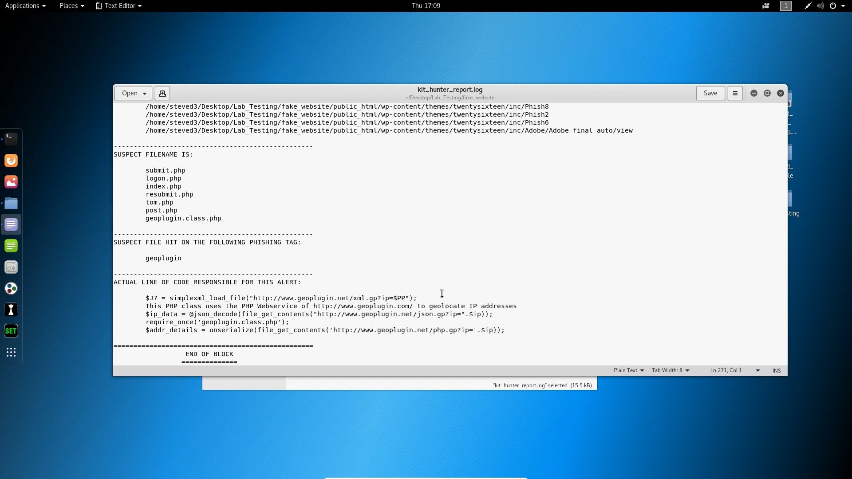Viewport: 852px width, 479px height.
Task: Click the file manager status 'selected (15.5 kB)'
Action: 542,385
